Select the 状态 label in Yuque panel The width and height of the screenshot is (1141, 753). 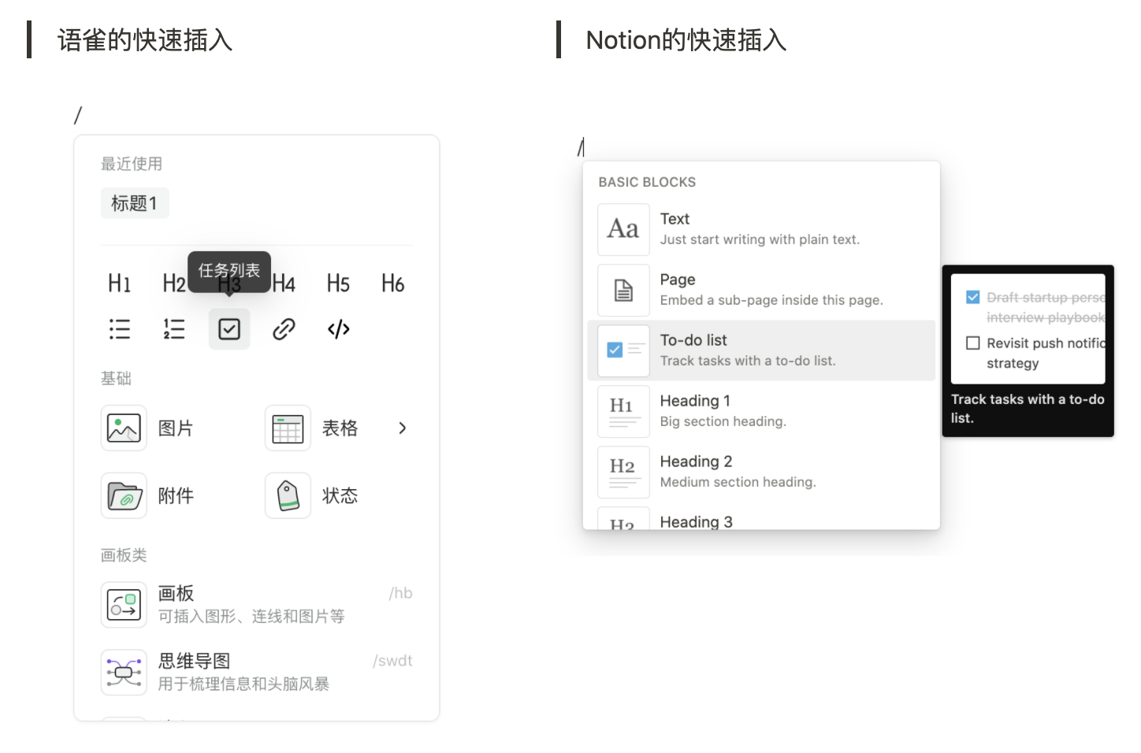coord(340,495)
